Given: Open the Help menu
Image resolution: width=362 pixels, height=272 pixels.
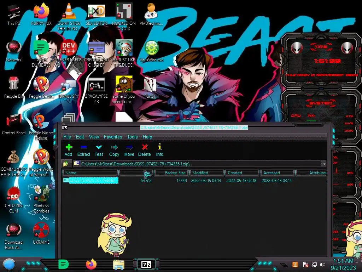Looking at the screenshot, I should click(x=147, y=137).
